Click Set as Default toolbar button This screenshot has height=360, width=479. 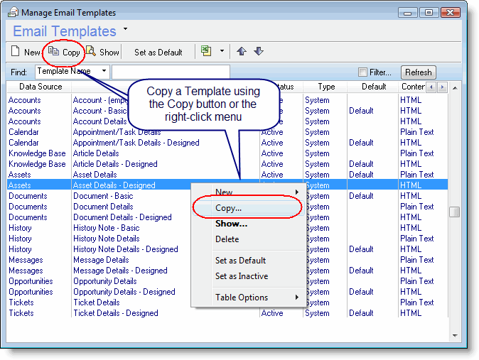pyautogui.click(x=158, y=52)
